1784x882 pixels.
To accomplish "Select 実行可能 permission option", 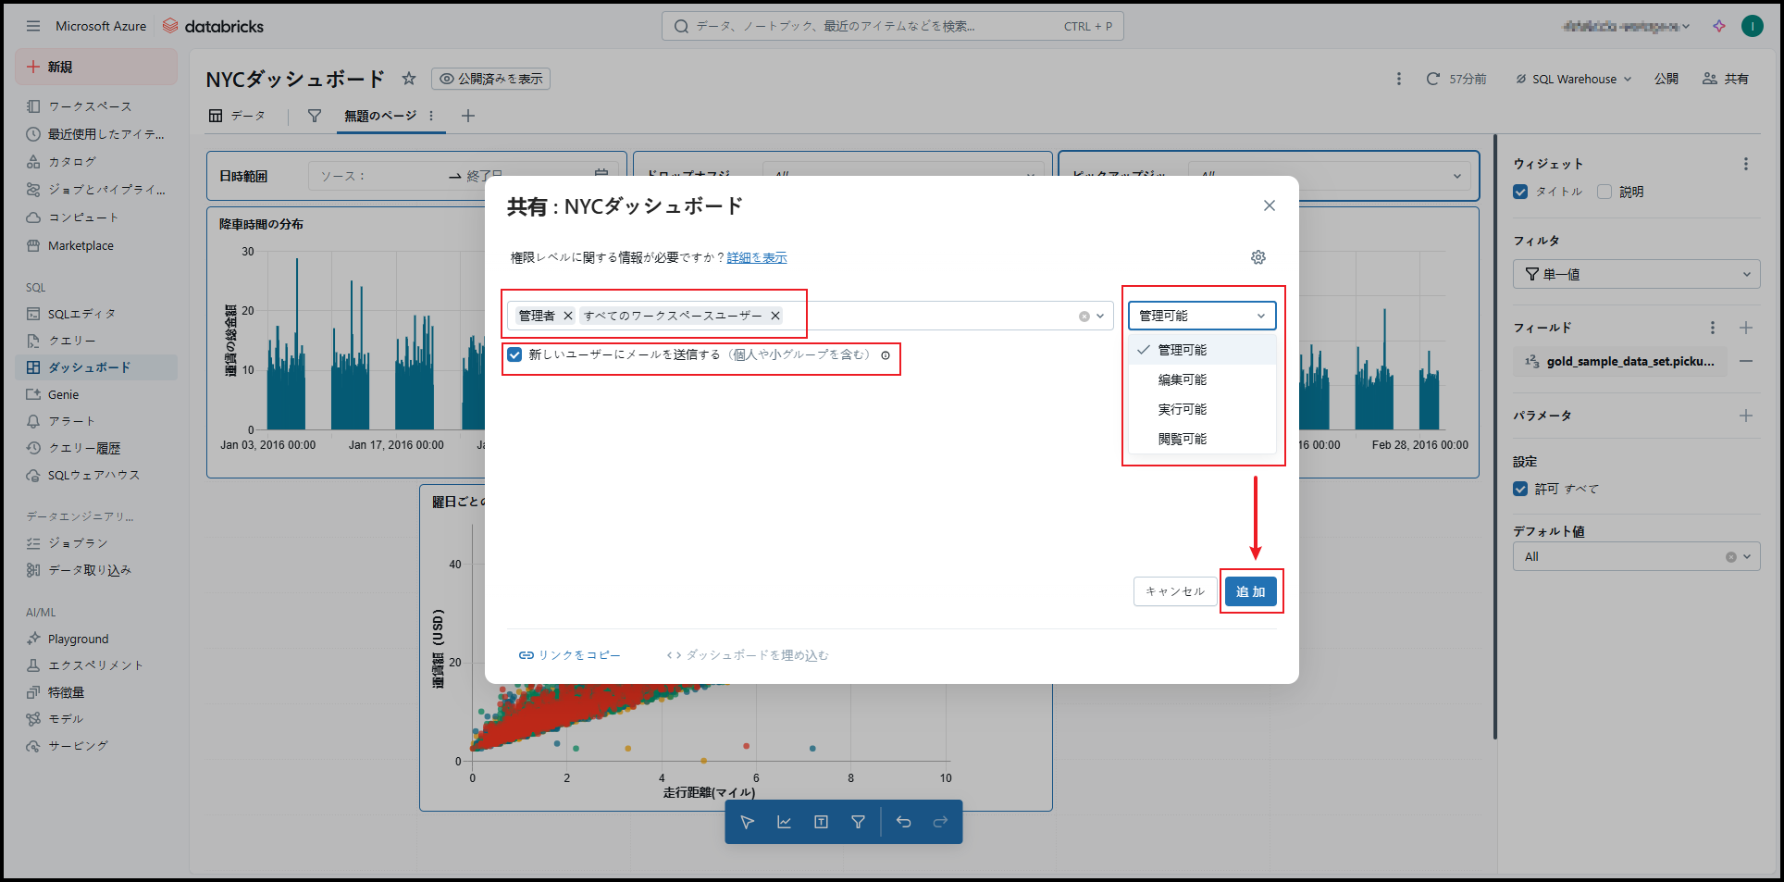I will [1202, 409].
